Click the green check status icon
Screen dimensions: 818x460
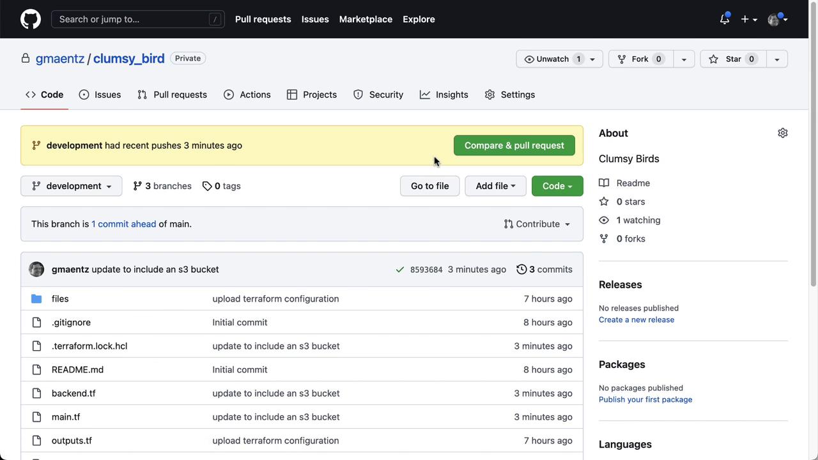click(x=399, y=270)
